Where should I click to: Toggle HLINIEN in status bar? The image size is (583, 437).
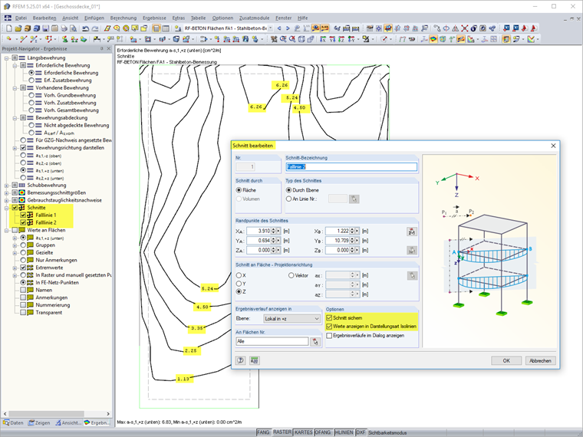tap(344, 432)
